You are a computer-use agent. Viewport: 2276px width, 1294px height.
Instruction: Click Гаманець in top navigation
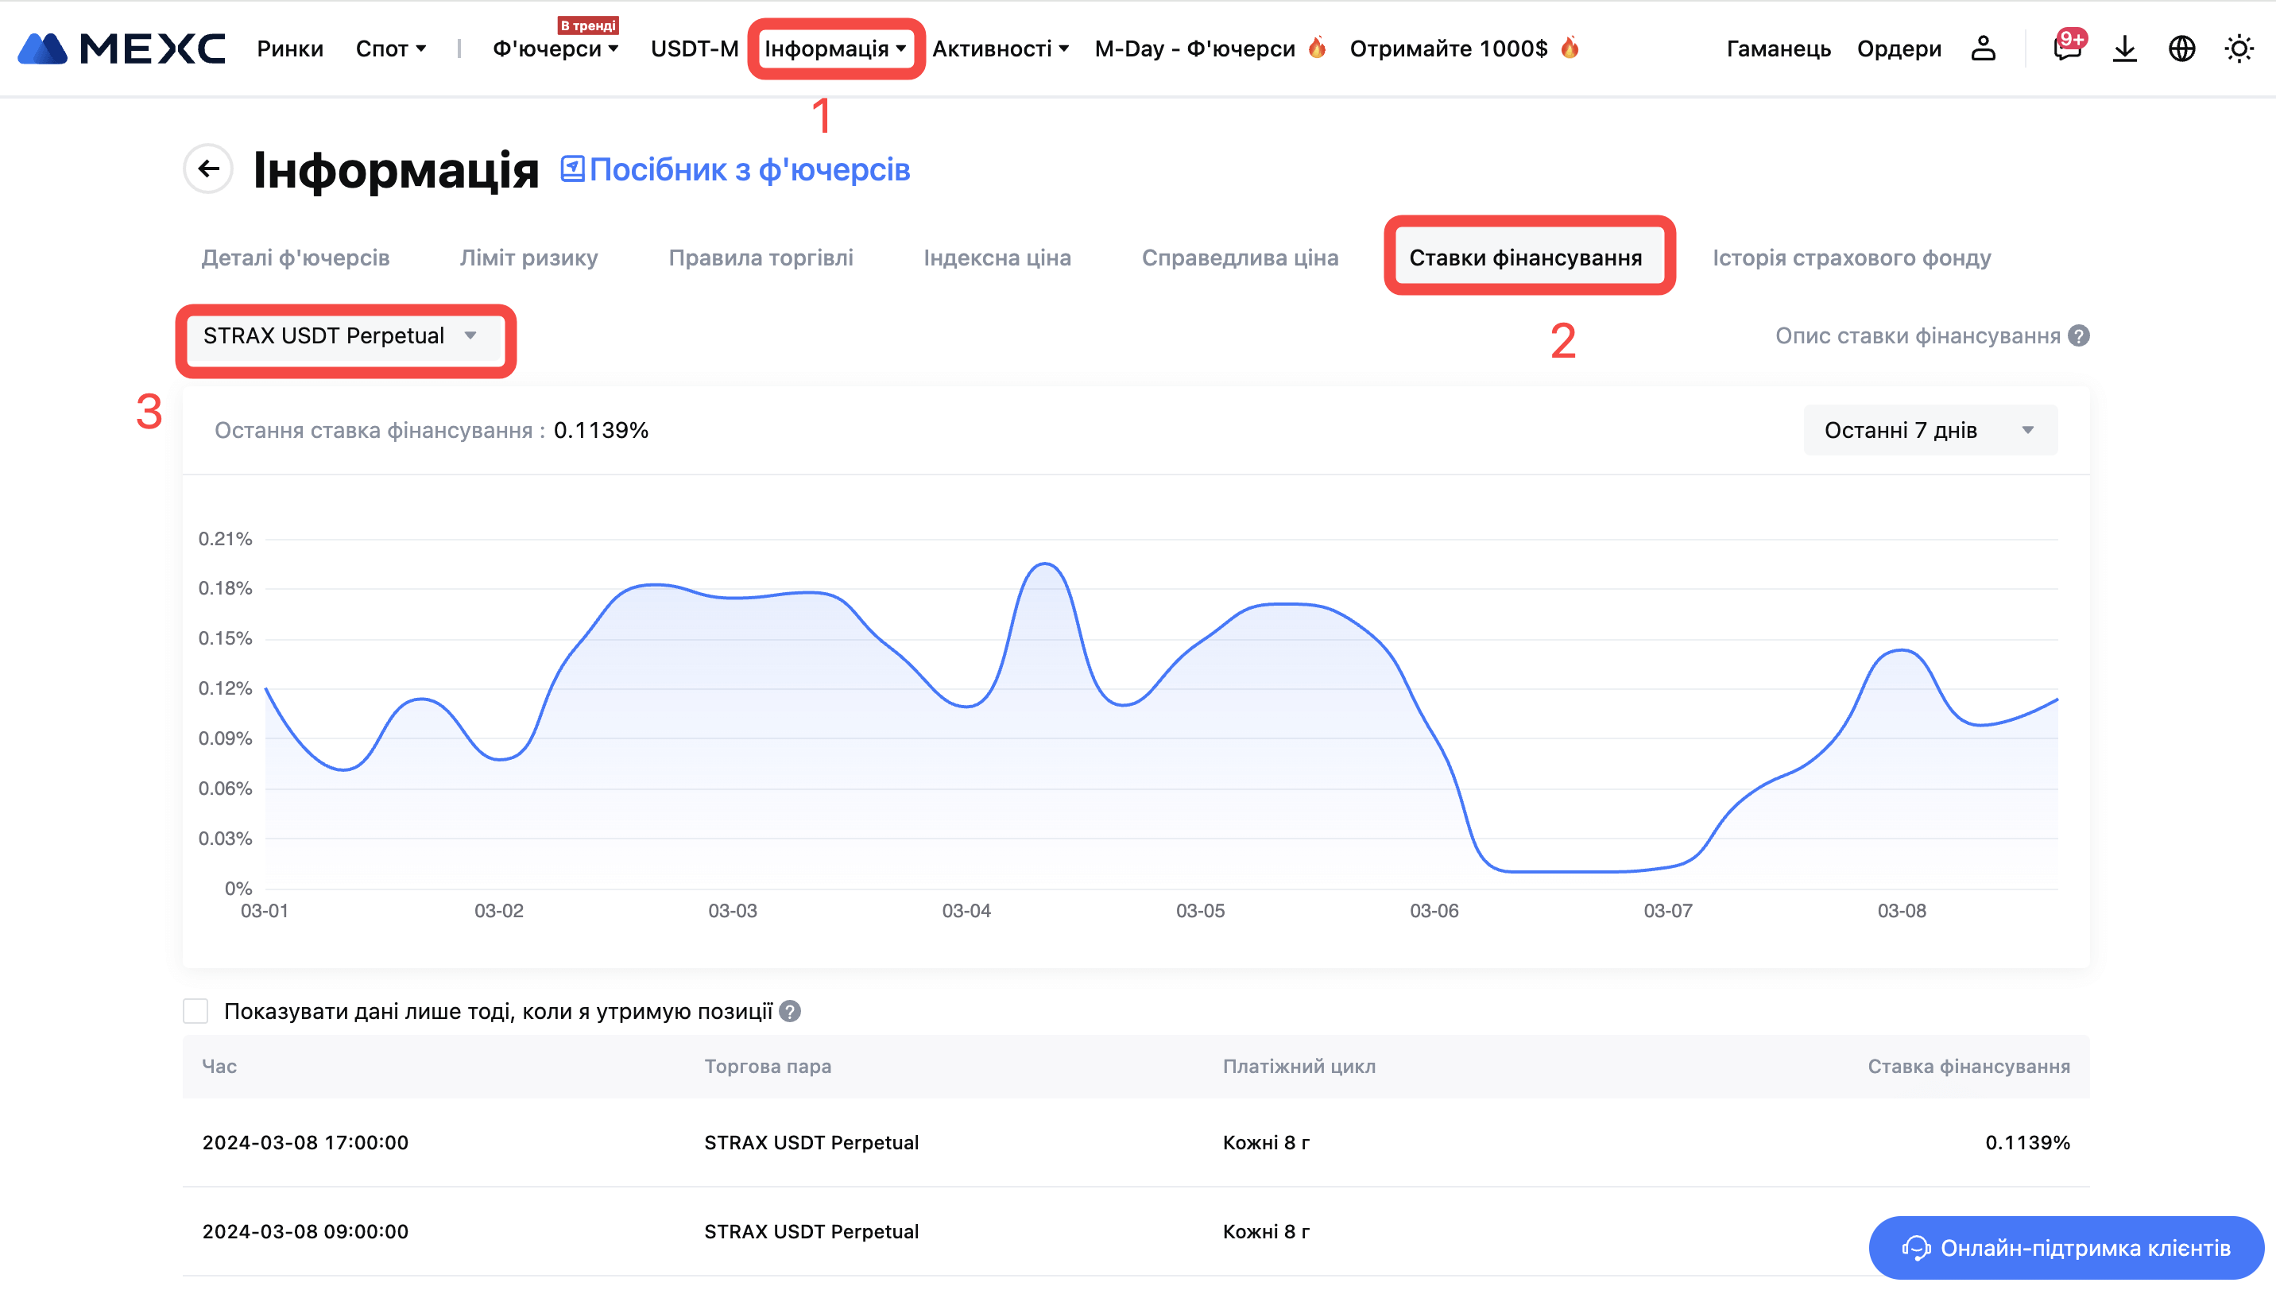(1778, 48)
